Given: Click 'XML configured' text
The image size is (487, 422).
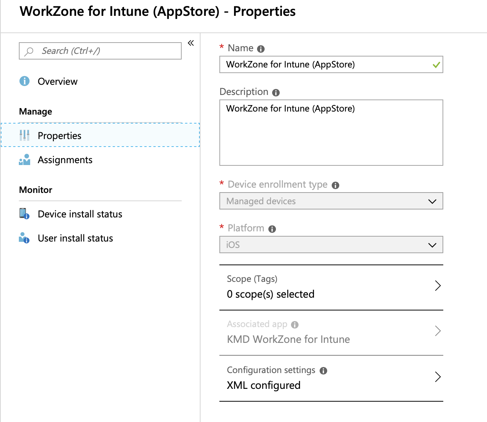Looking at the screenshot, I should (x=263, y=385).
